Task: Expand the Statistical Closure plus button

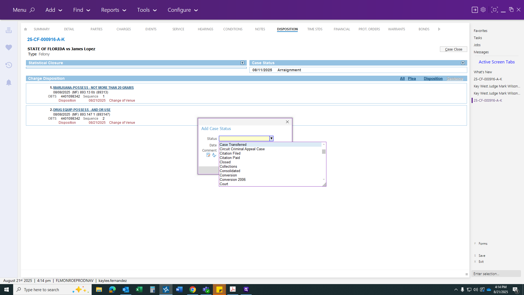Action: (242, 63)
